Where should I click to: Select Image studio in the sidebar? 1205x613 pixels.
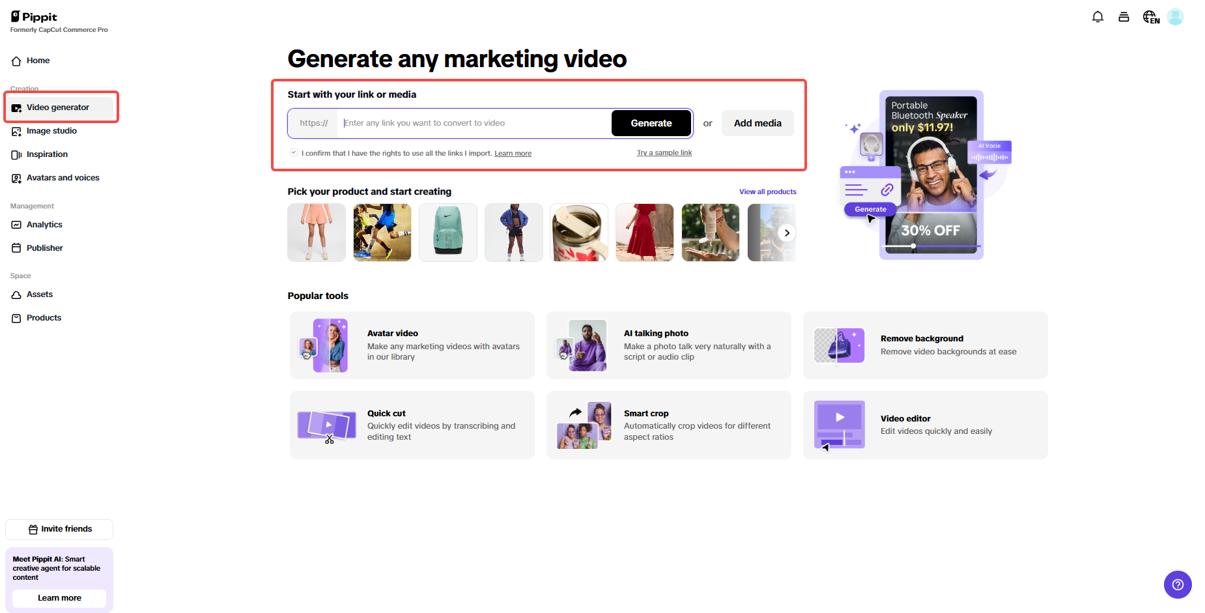(51, 130)
